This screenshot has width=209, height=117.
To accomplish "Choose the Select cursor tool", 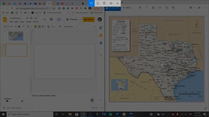I will [35, 27].
